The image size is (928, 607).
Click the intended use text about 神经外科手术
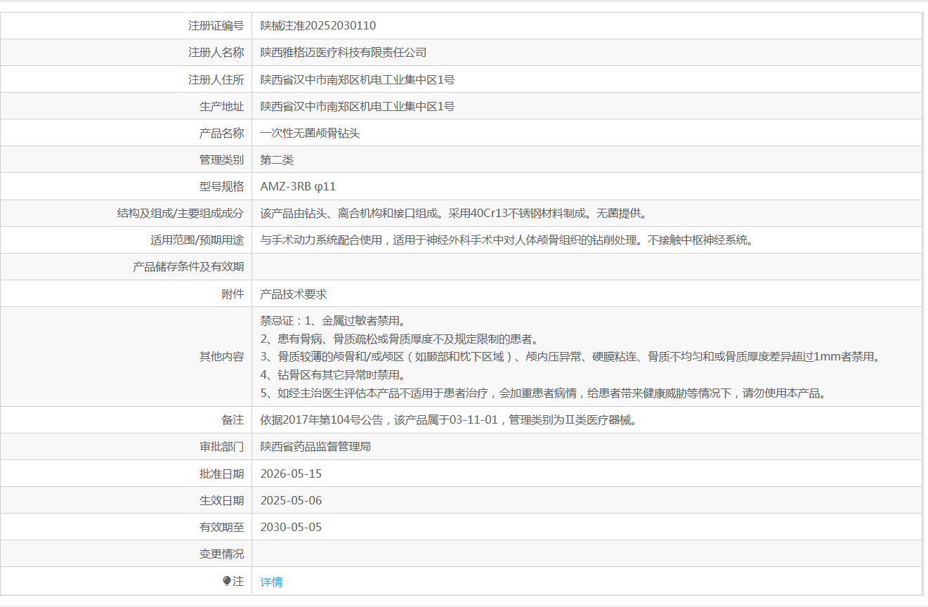click(507, 240)
